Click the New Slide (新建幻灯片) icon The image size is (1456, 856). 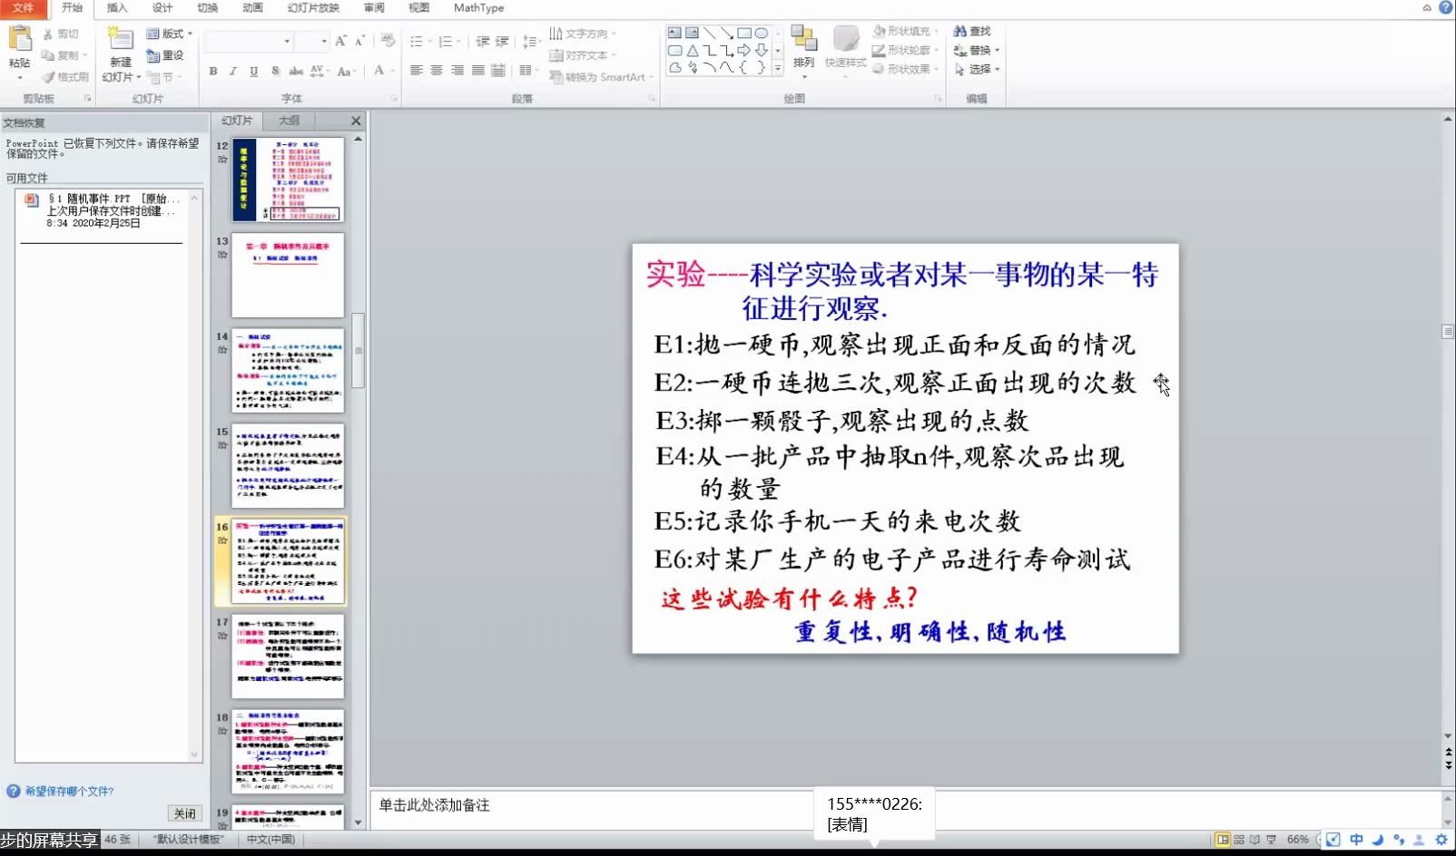(120, 39)
